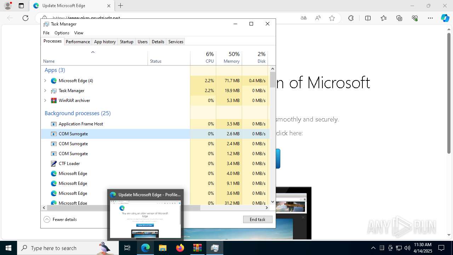Open a new Edge tab
453x255 pixels.
point(121,6)
